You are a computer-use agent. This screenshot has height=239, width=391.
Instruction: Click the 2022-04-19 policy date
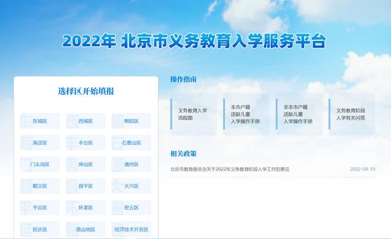tap(362, 169)
